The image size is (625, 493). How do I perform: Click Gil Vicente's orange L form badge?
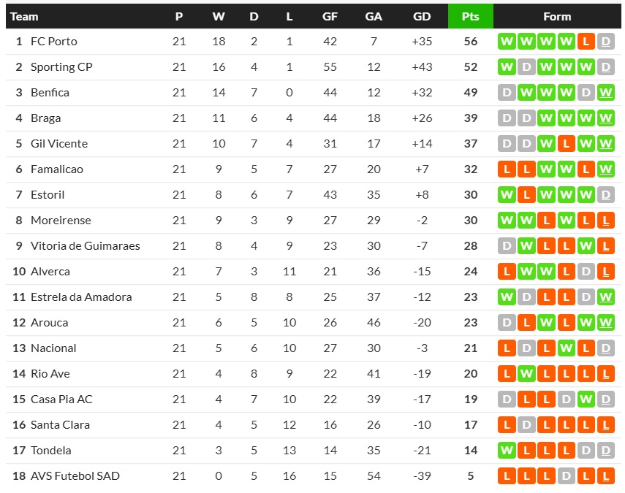point(565,144)
